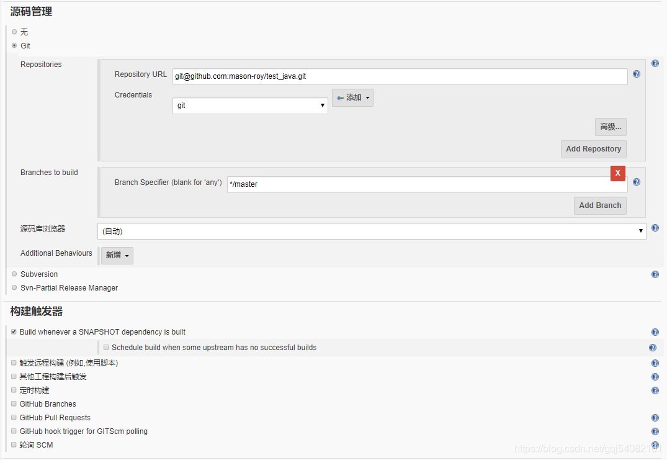Viewport: 667px width, 460px height.
Task: Select Svn-Partial Release Manager radio
Action: [x=14, y=287]
